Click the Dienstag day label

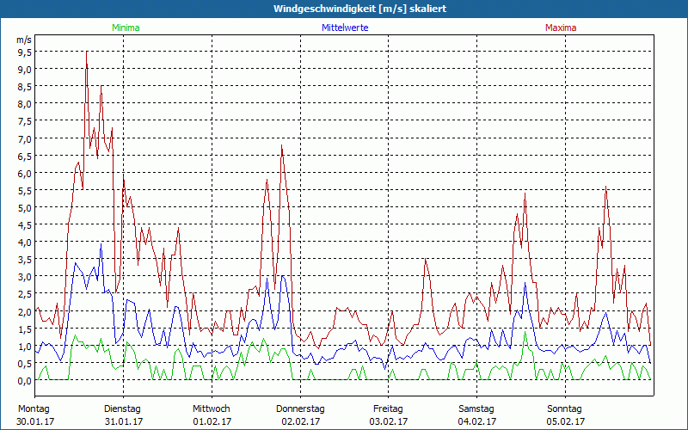point(122,409)
